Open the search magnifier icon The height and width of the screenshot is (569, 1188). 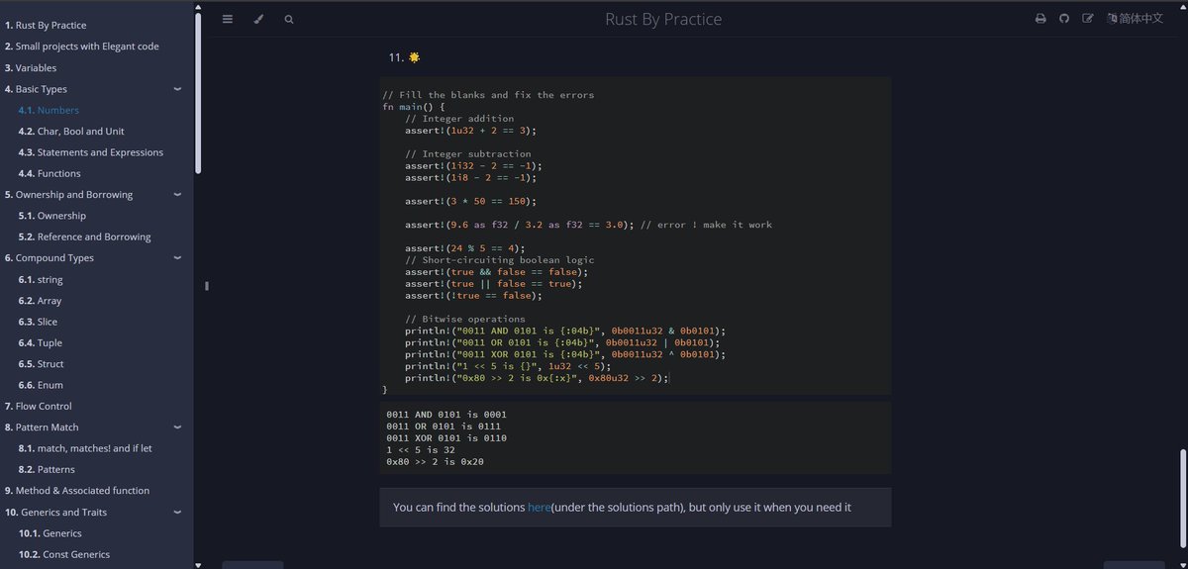pyautogui.click(x=289, y=19)
